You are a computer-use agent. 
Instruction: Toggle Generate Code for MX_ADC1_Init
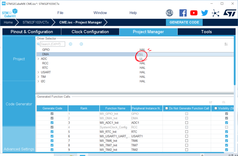pyautogui.click(x=52, y=123)
